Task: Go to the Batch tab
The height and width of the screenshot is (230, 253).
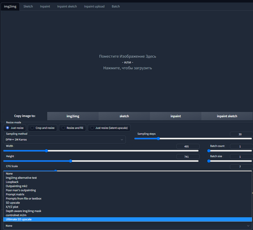Action: click(x=116, y=6)
